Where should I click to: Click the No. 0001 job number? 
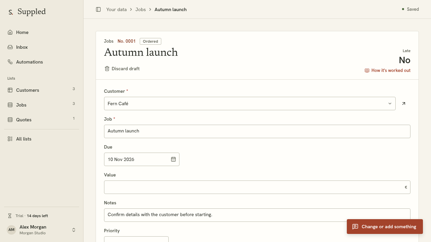tap(127, 41)
